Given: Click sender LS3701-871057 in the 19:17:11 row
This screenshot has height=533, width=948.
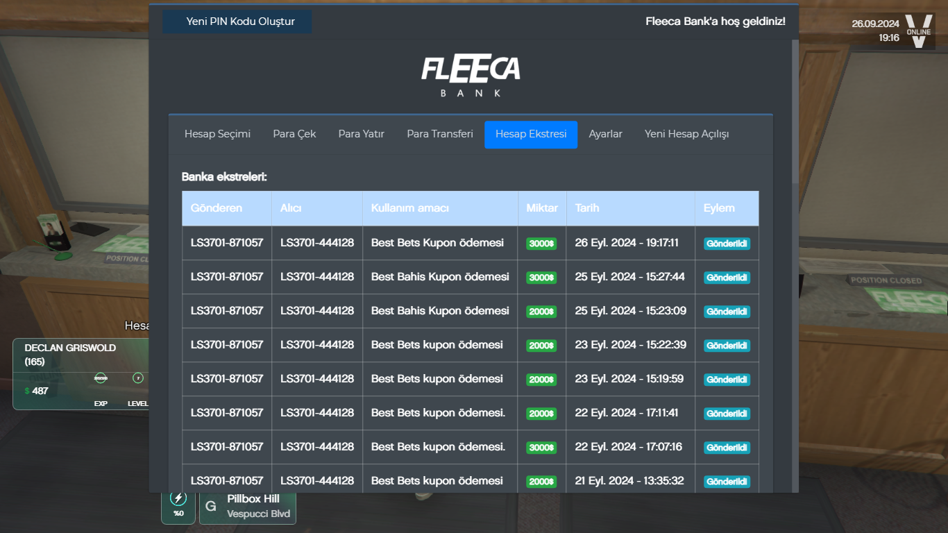Looking at the screenshot, I should 227,243.
